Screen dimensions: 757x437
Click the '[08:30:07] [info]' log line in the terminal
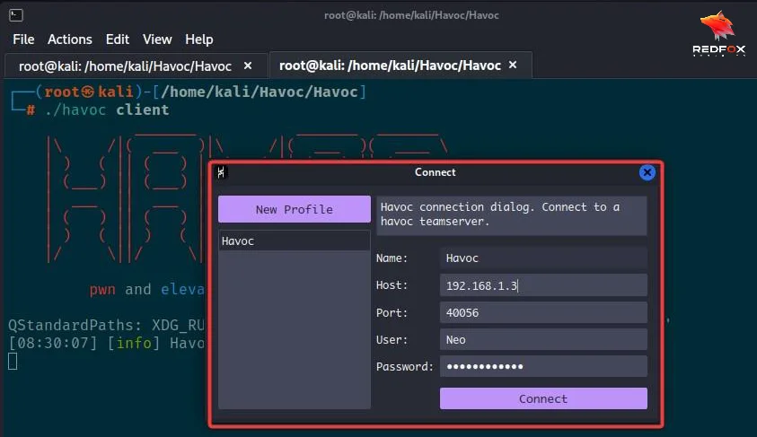click(106, 343)
